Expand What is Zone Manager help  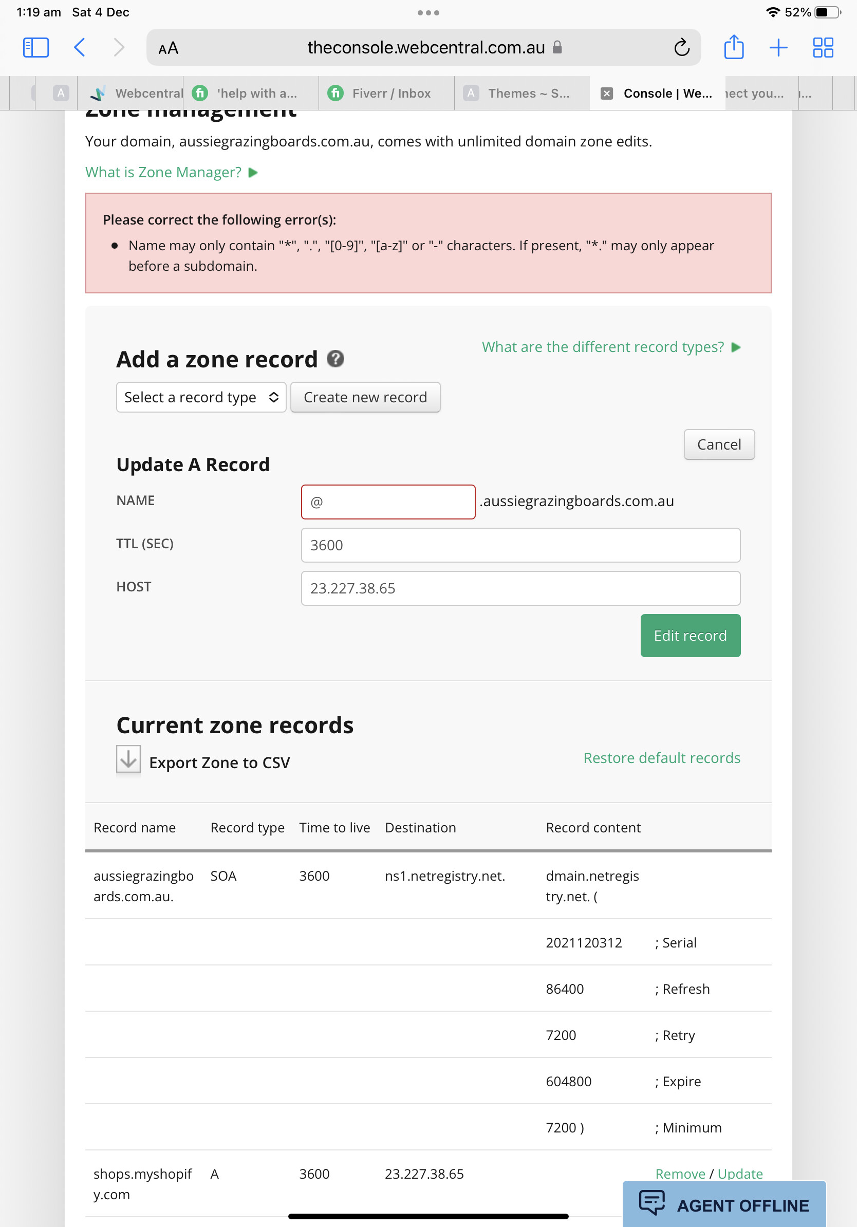[171, 172]
